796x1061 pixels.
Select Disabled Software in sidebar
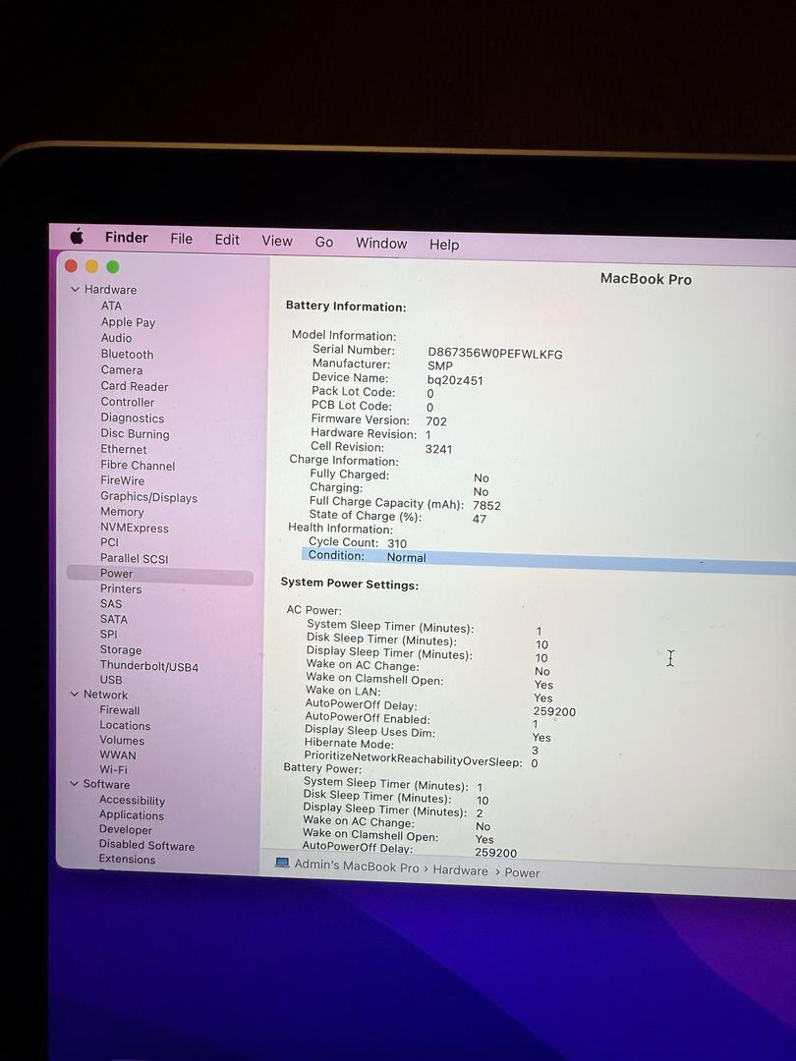point(146,845)
